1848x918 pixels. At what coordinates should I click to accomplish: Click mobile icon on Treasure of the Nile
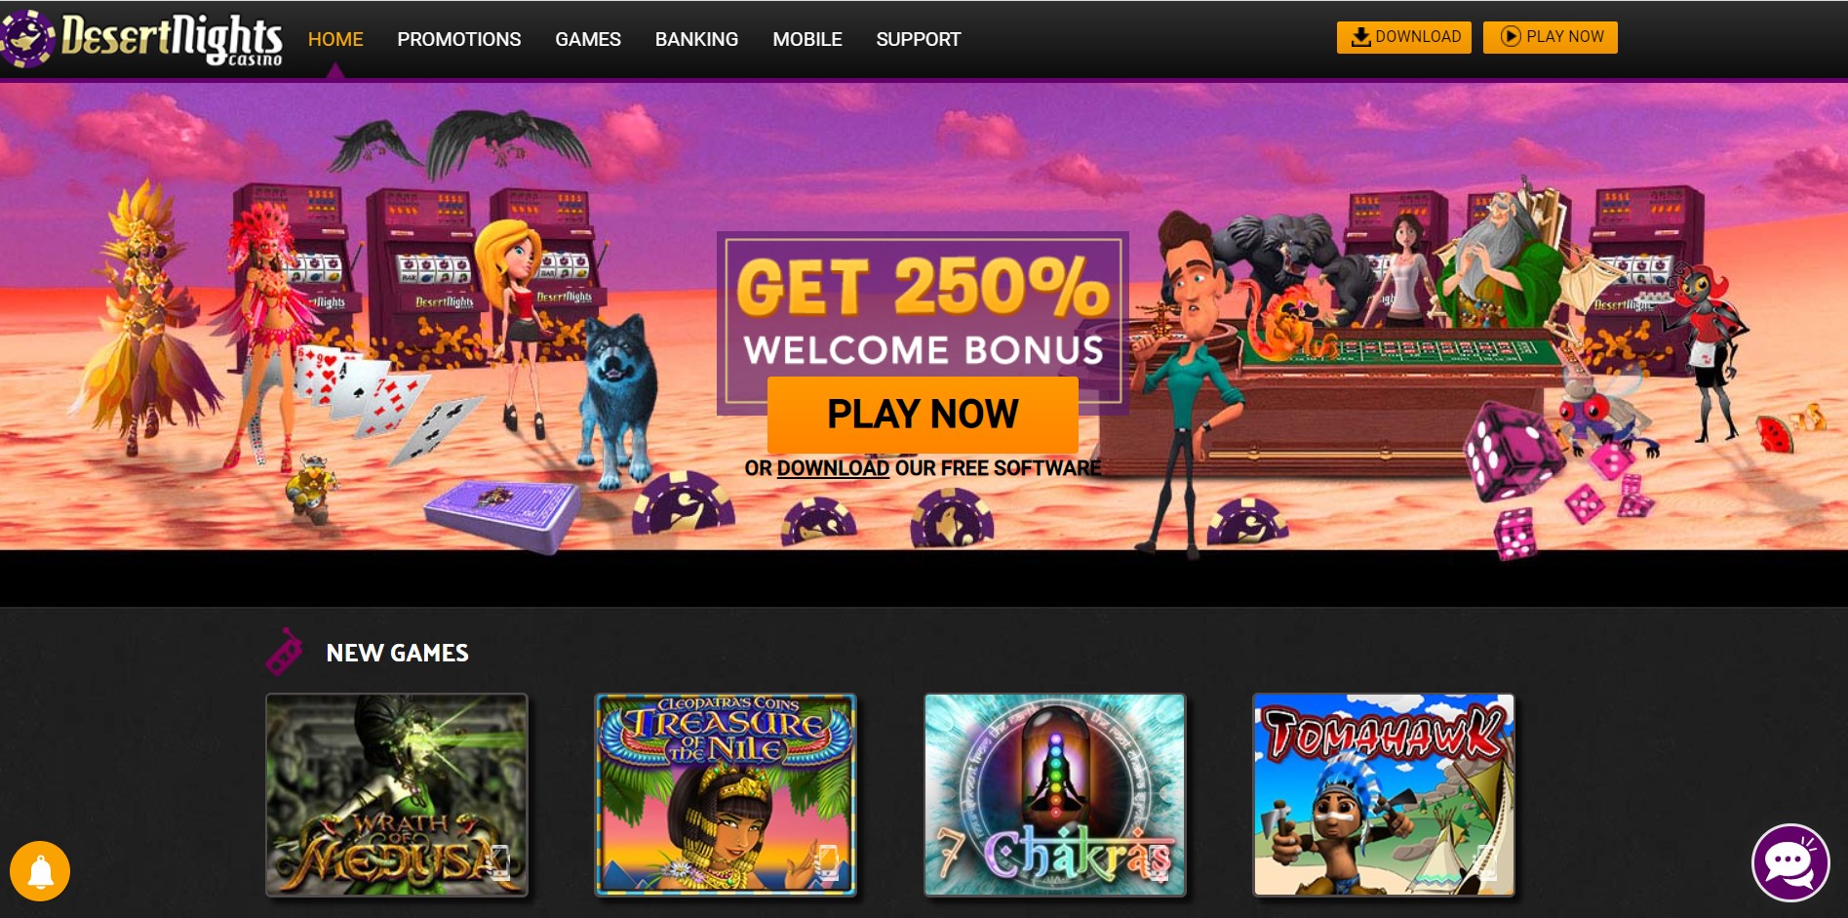pyautogui.click(x=827, y=862)
